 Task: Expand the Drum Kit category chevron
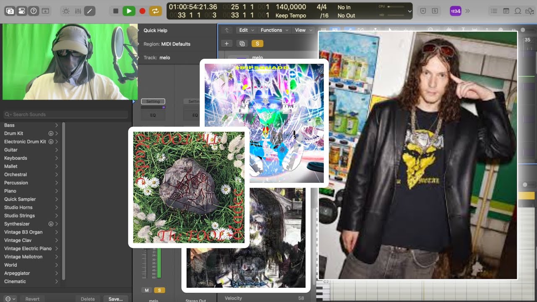[x=57, y=133]
